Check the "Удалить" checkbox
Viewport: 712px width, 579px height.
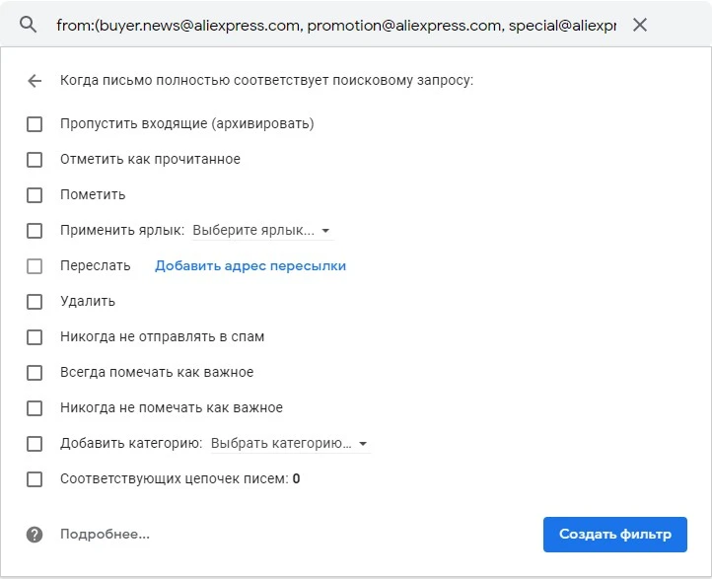tap(35, 302)
